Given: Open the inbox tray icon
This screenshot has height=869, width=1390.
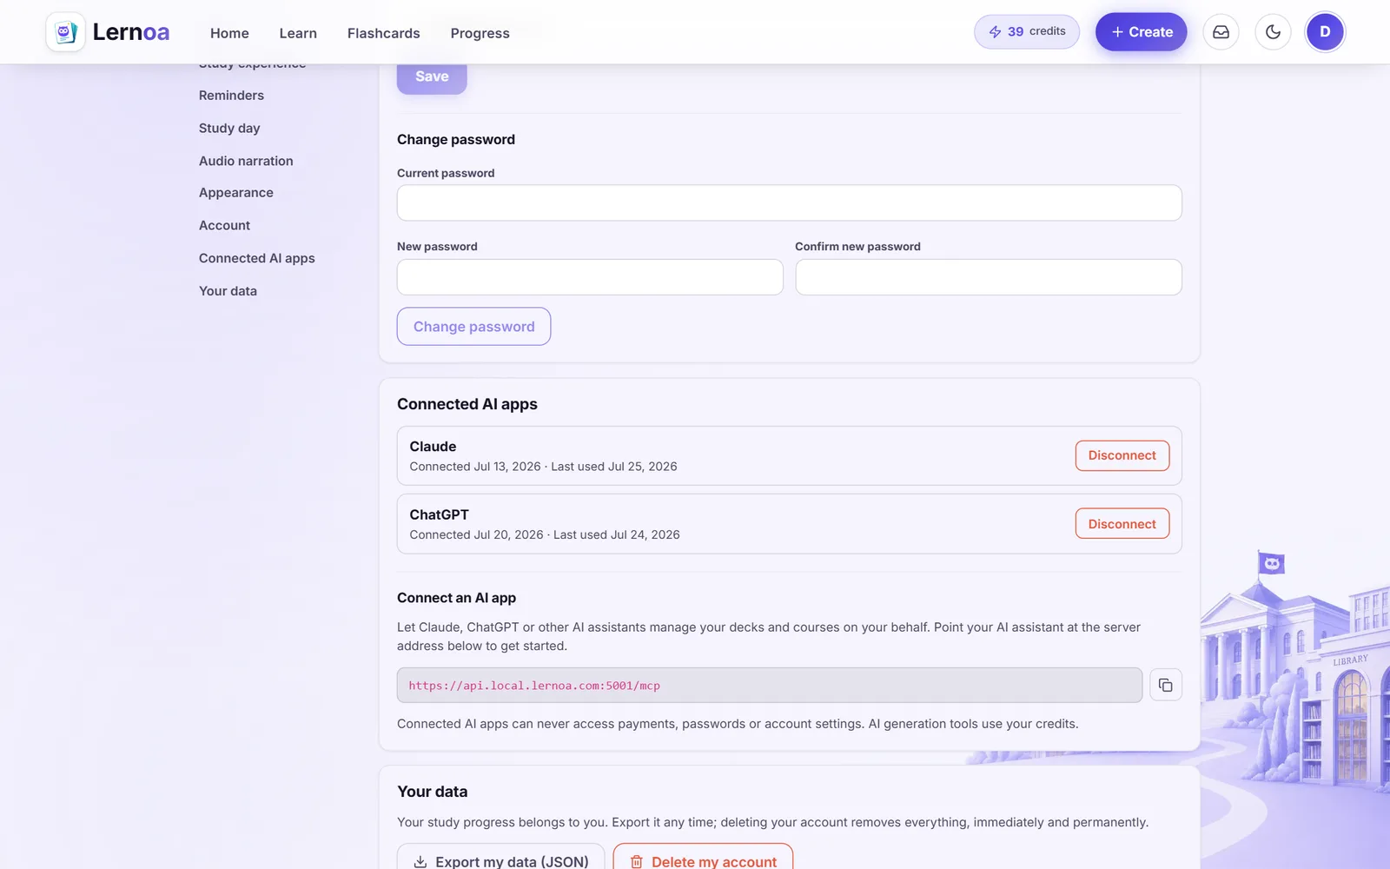Looking at the screenshot, I should point(1221,32).
